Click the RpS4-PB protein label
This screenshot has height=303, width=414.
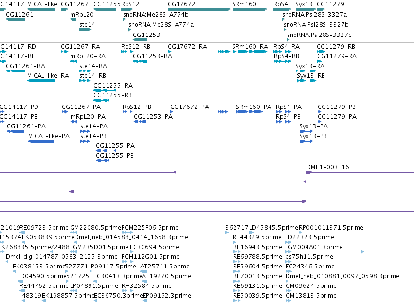288,117
